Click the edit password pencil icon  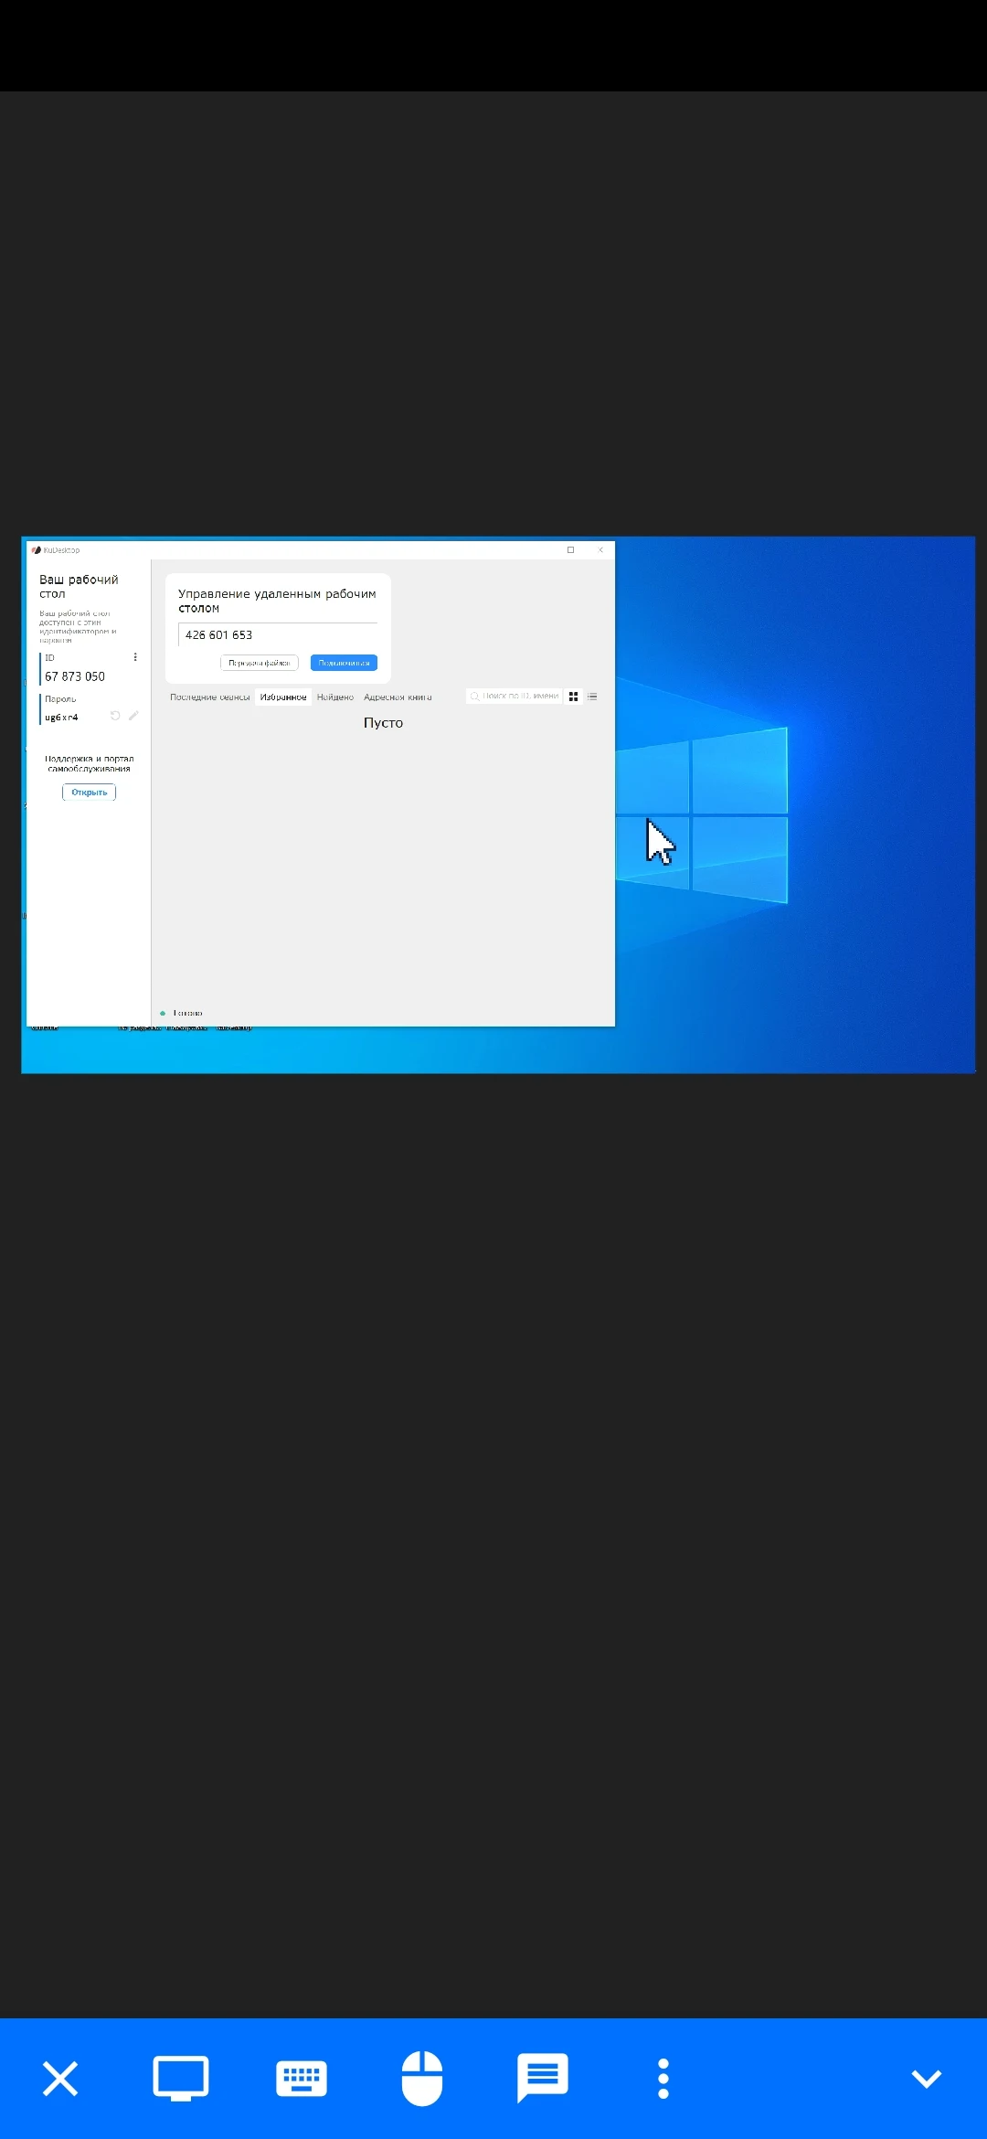click(133, 716)
